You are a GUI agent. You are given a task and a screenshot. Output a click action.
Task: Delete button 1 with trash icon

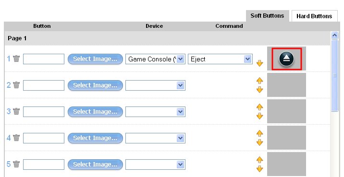(x=16, y=59)
